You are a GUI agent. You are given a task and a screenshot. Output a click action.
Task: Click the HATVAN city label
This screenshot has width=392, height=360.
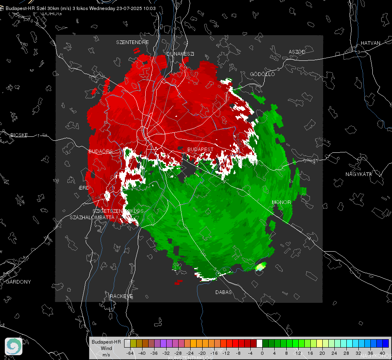(370, 43)
